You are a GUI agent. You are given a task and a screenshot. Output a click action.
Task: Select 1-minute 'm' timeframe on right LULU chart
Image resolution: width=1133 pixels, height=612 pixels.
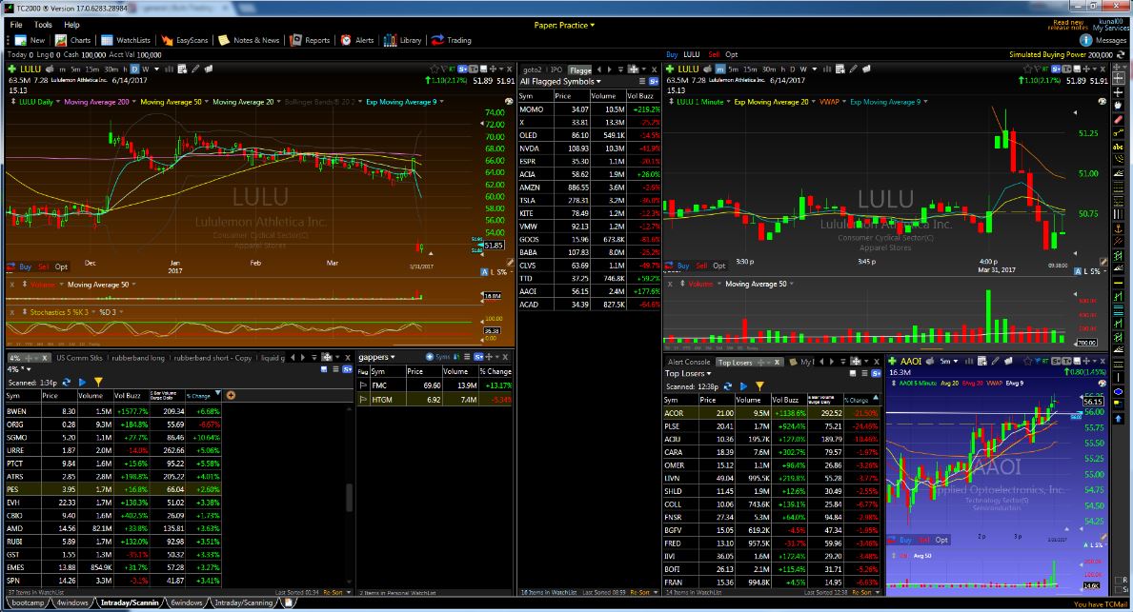point(720,69)
